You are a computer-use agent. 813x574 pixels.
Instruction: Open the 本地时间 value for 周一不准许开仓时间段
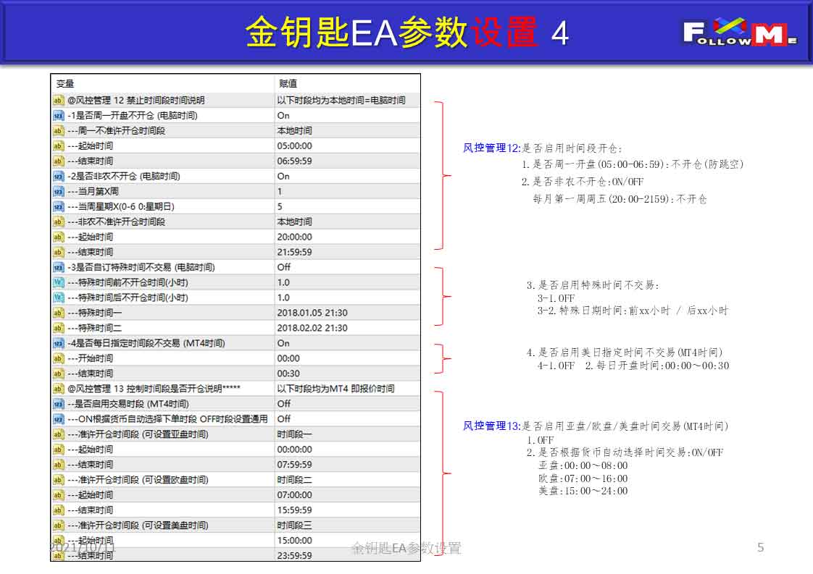pyautogui.click(x=294, y=130)
